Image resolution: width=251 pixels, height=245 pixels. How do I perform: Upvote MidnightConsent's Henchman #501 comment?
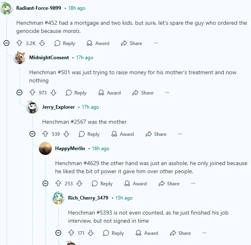click(x=32, y=92)
